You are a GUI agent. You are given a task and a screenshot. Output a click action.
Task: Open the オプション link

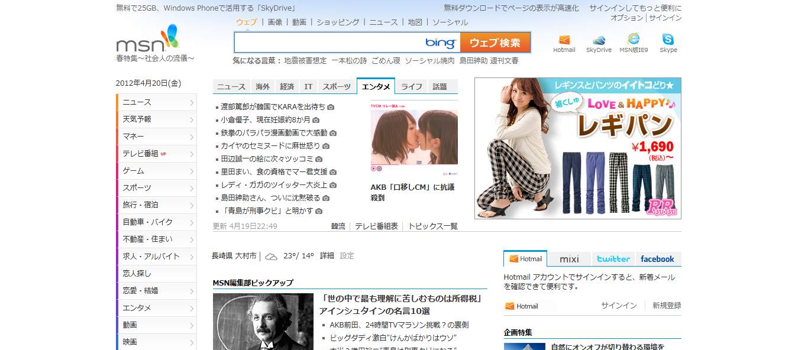tap(627, 18)
